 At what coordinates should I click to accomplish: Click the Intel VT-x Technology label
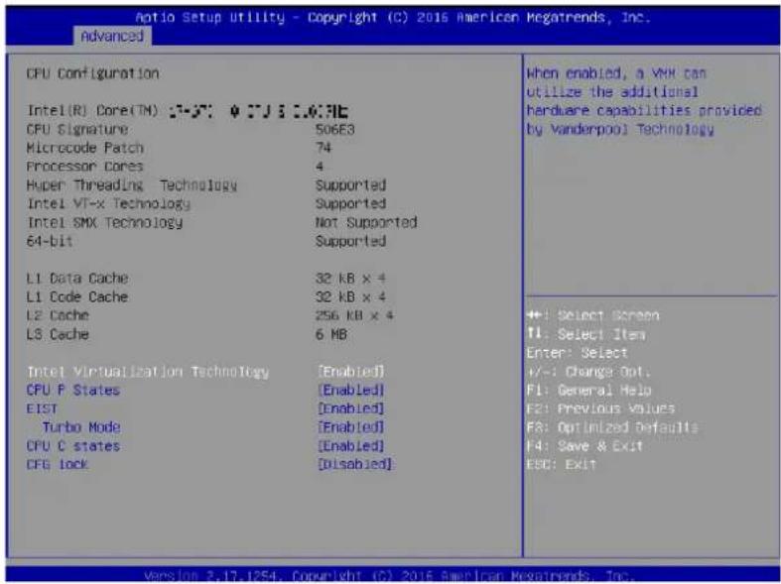[x=108, y=204]
